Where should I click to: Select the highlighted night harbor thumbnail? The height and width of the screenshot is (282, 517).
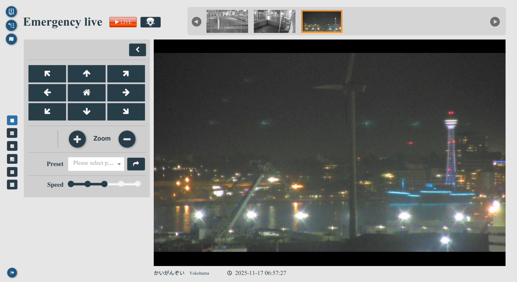pyautogui.click(x=322, y=21)
